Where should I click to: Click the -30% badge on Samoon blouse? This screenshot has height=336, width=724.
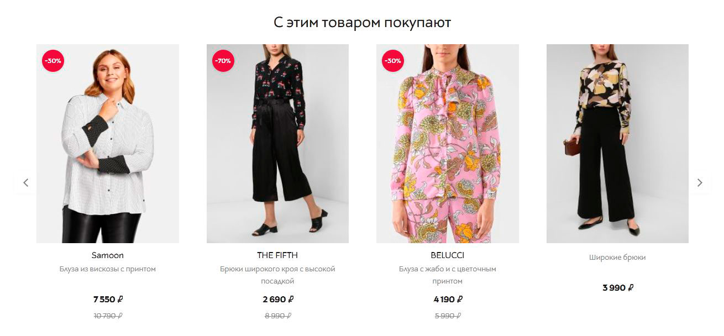tap(53, 61)
